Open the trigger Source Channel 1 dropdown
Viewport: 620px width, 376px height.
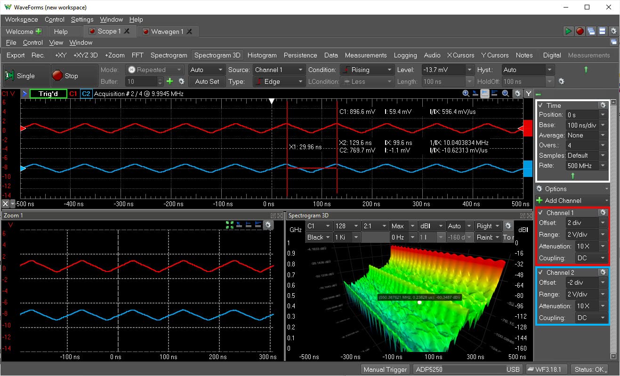tap(279, 70)
